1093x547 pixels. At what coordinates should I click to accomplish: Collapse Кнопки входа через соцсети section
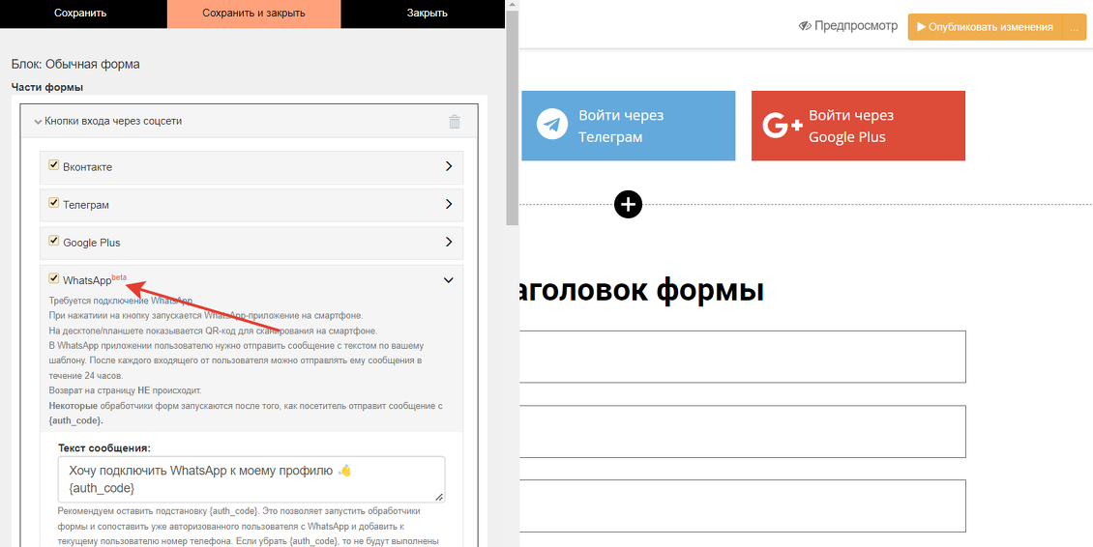tap(39, 121)
